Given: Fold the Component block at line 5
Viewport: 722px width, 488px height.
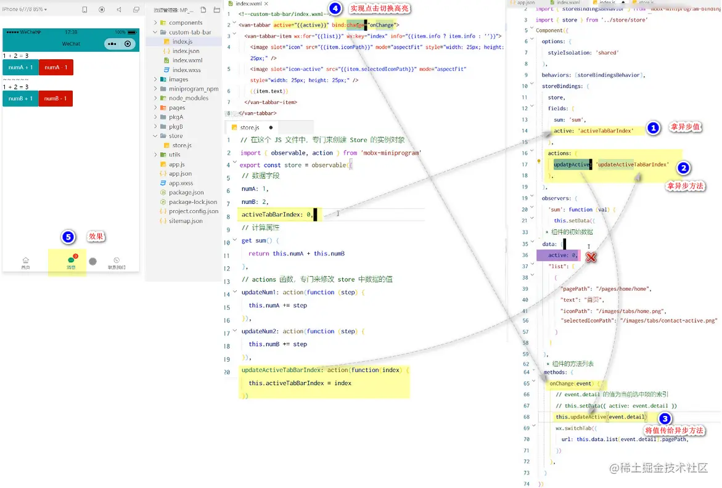Looking at the screenshot, I should 532,28.
